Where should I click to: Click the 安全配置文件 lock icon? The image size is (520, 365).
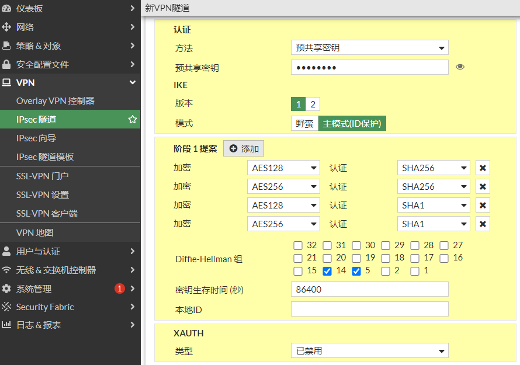pyautogui.click(x=7, y=64)
